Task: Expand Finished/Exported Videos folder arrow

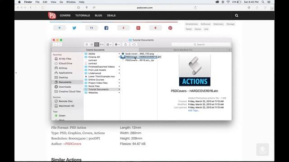Action: point(119,67)
